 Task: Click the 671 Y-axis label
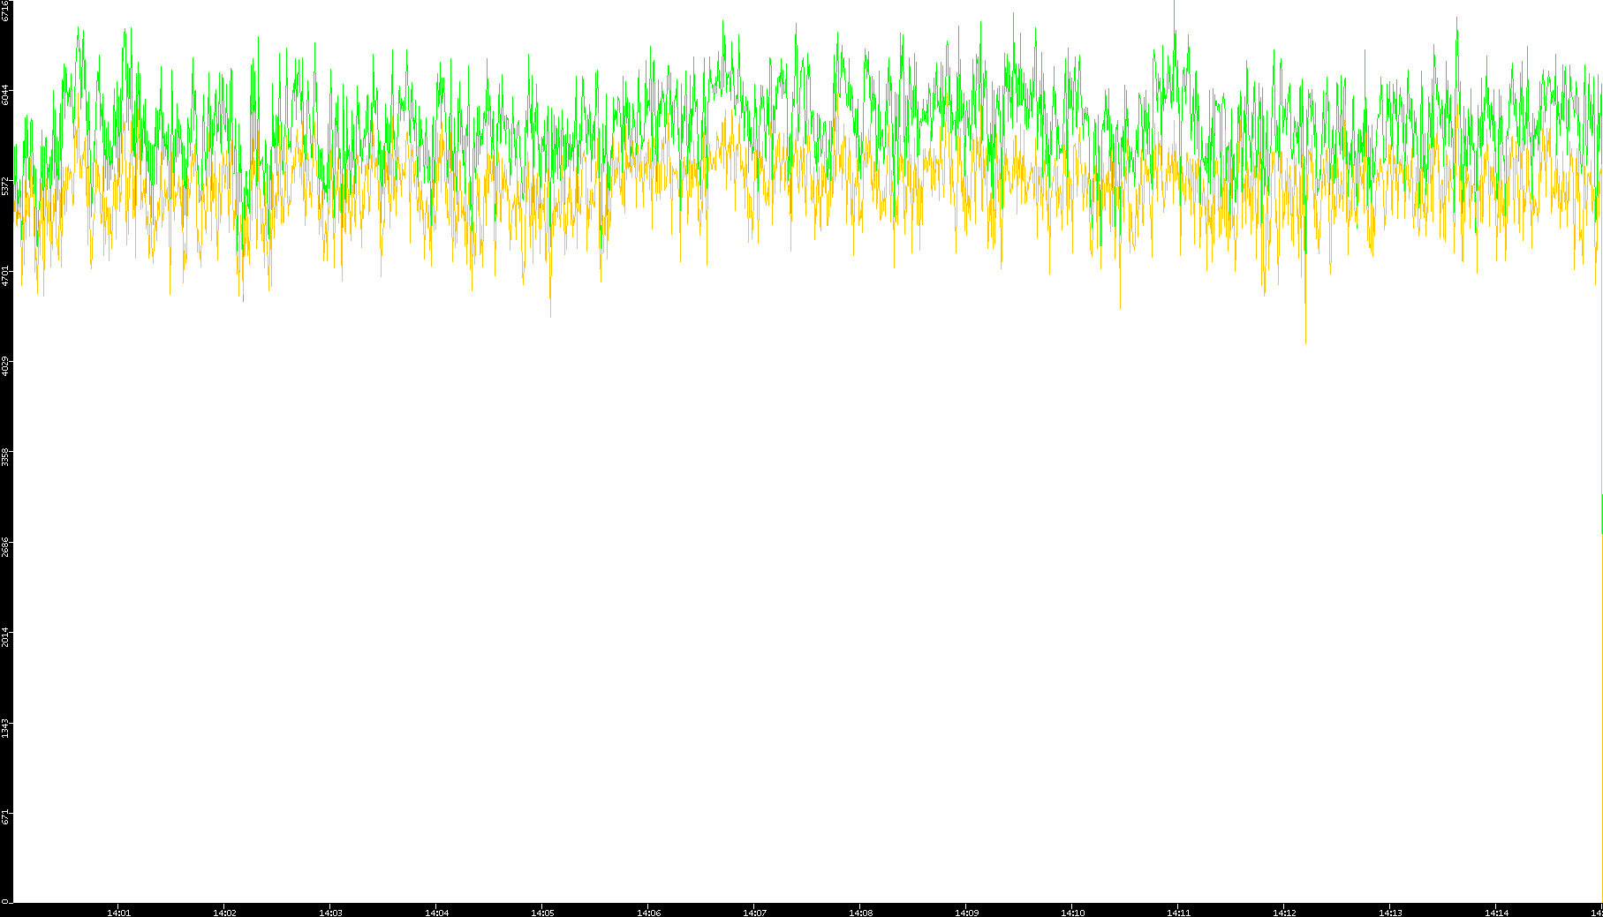point(6,818)
